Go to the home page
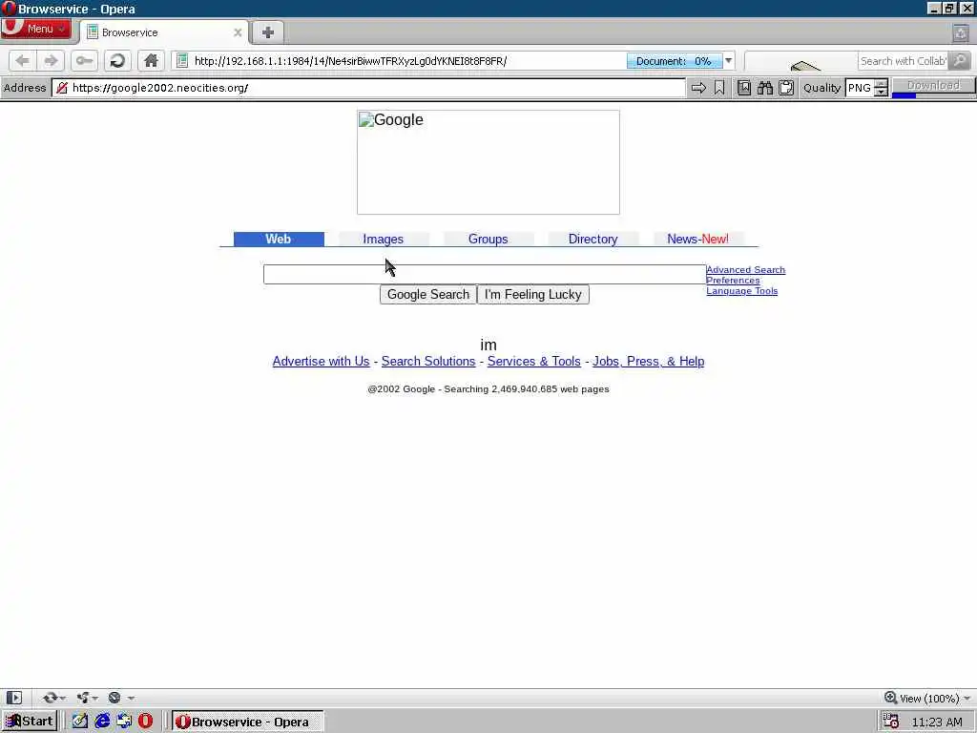Viewport: 977px width, 733px height. click(x=151, y=60)
